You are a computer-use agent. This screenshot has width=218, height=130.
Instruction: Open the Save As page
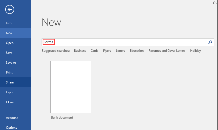pos(11,63)
